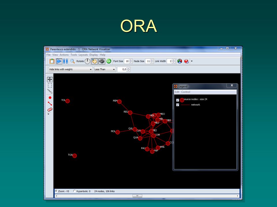Click the Link Width value field
This screenshot has height=207, width=277.
[x=169, y=61]
